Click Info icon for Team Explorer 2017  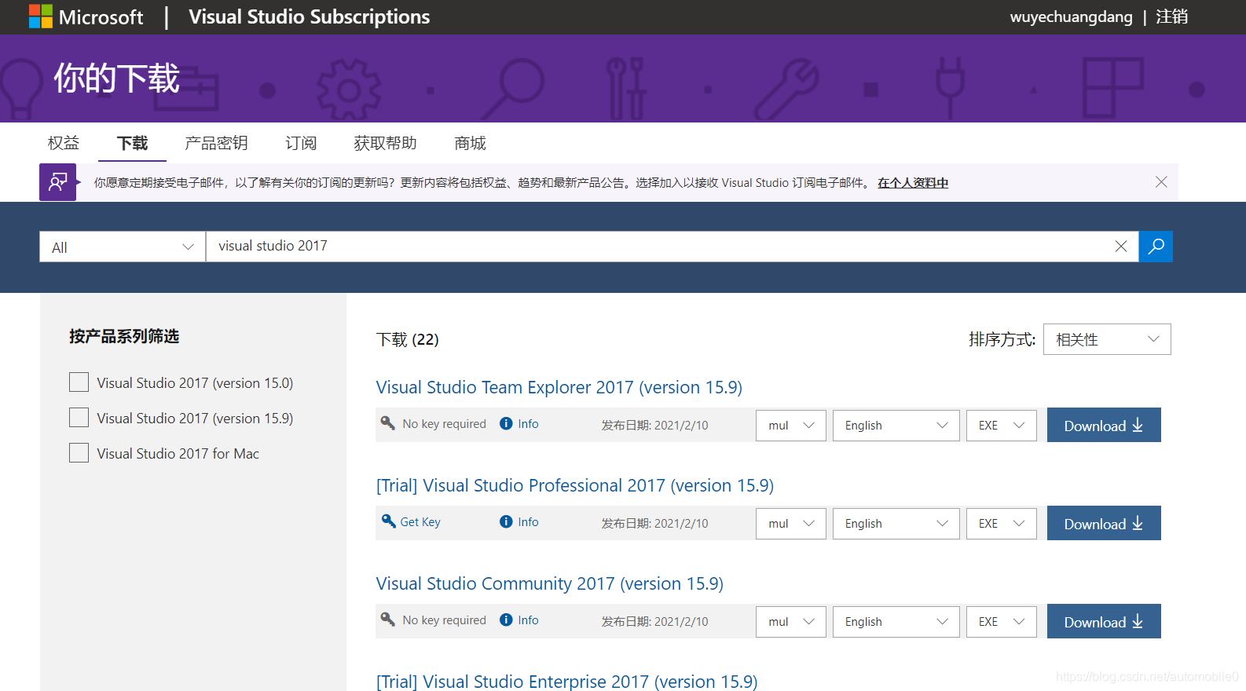point(506,424)
